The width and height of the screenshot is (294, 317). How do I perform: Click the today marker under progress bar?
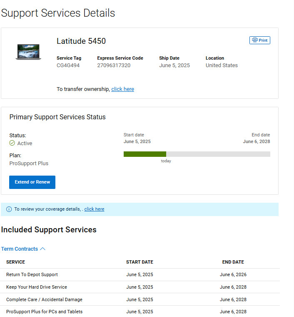click(166, 161)
